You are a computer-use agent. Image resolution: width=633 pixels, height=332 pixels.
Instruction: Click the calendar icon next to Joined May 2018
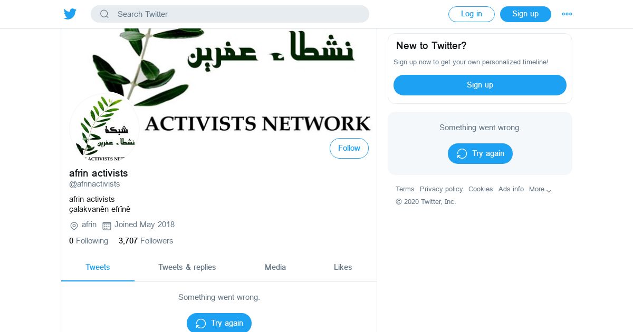[107, 226]
